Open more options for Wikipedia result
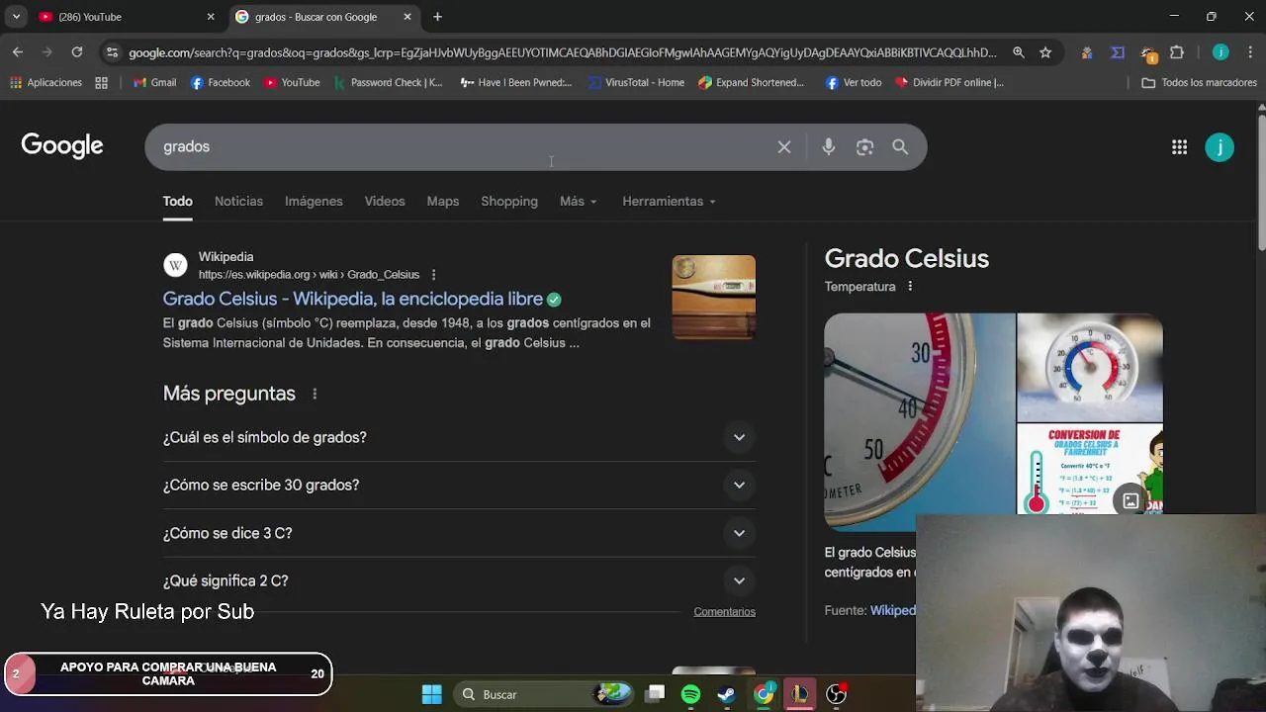Screen dimensions: 1266x712 (x=433, y=275)
